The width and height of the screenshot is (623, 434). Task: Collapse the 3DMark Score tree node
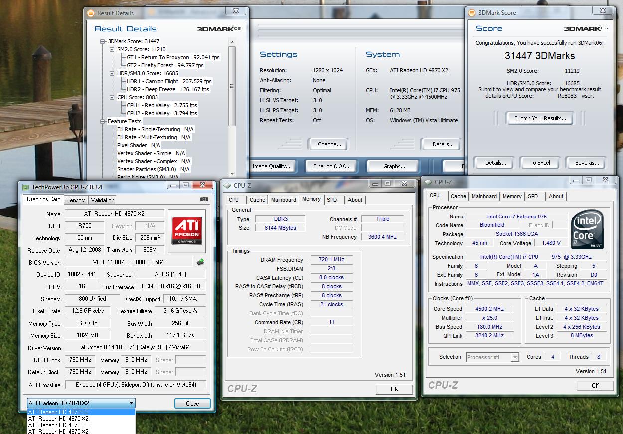103,41
